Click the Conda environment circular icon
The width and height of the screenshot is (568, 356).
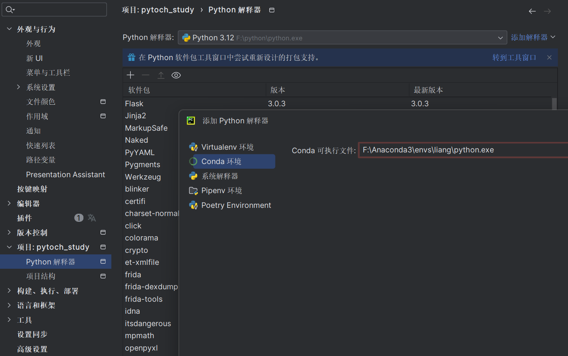pos(193,161)
